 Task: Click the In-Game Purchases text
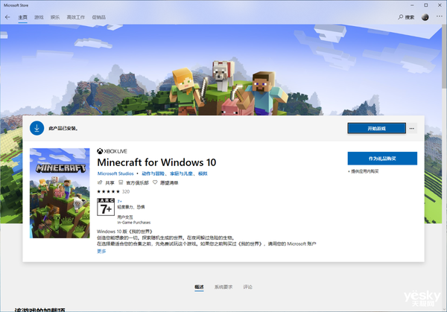[133, 223]
